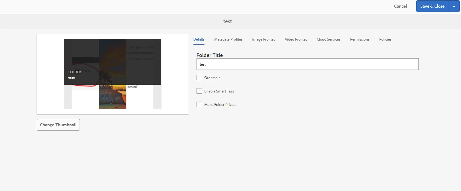Click the Folder Title input field
This screenshot has width=461, height=191.
[307, 64]
